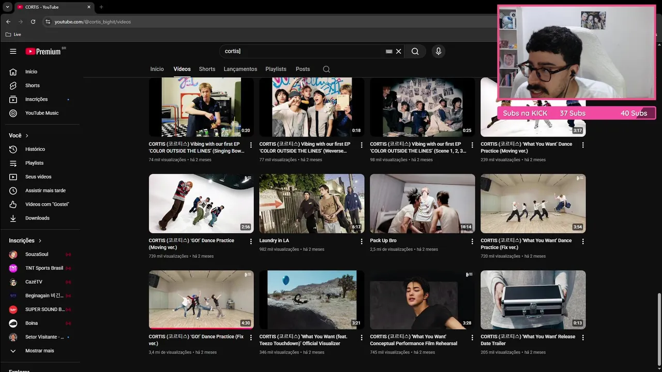Expand Mostrar mais subscriptions
Viewport: 662px width, 372px height.
click(39, 351)
